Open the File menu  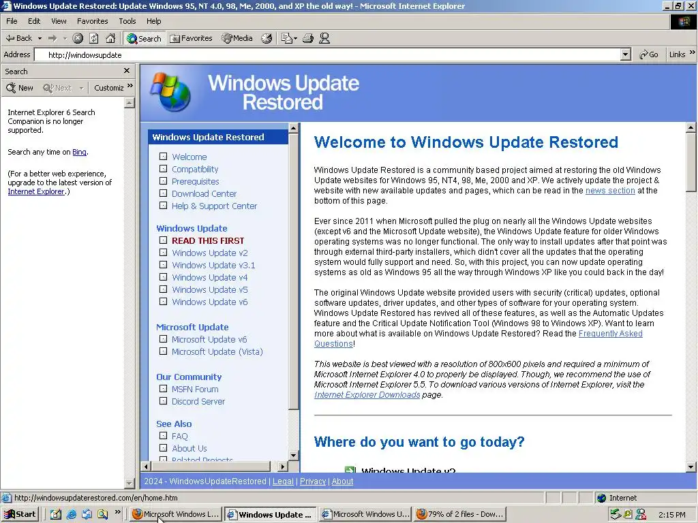(12, 21)
